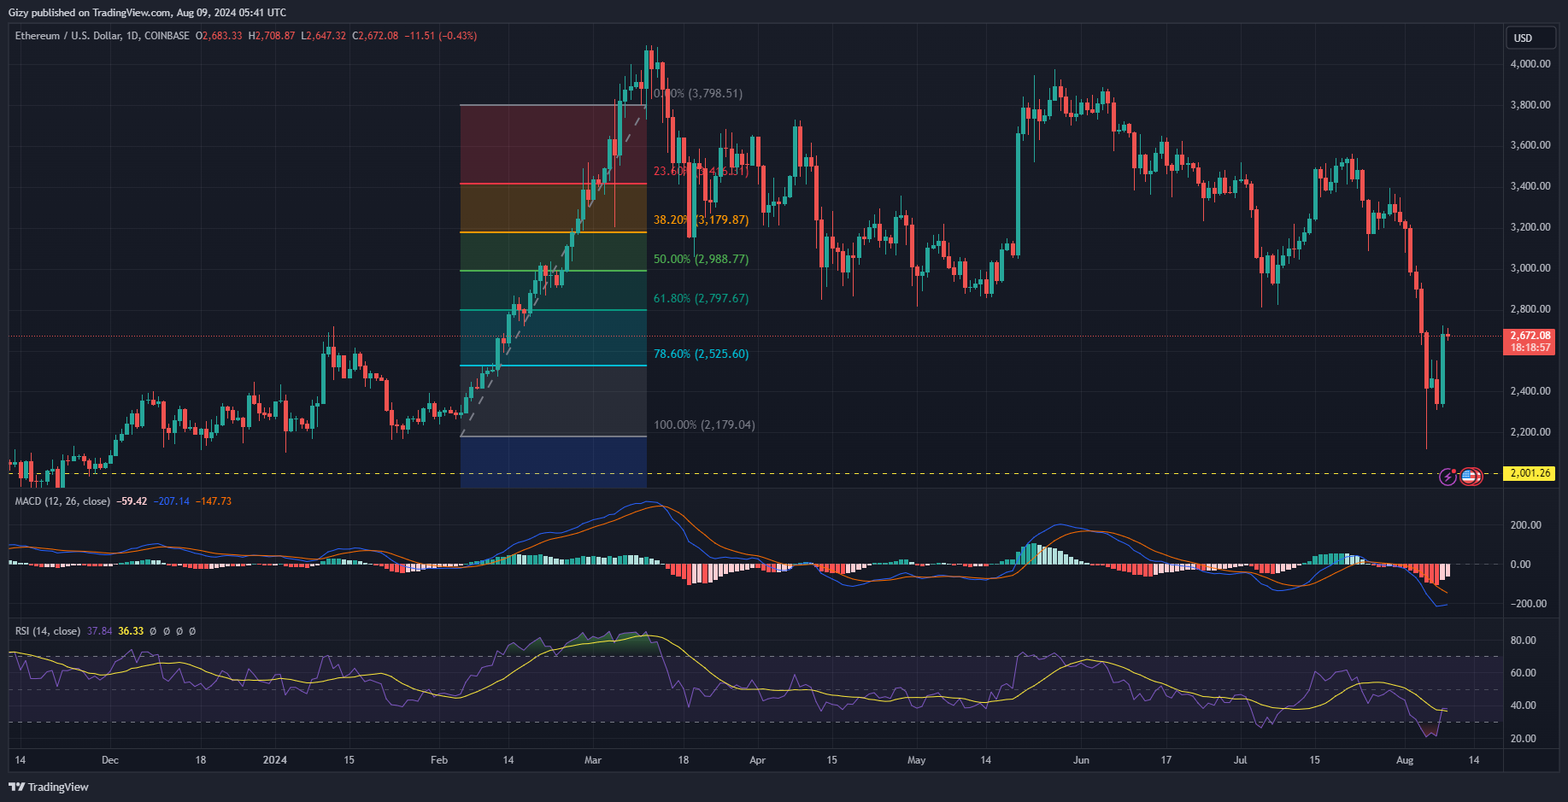Viewport: 1568px width, 802px height.
Task: Click the high value H2,708.87 in header
Action: point(272,36)
